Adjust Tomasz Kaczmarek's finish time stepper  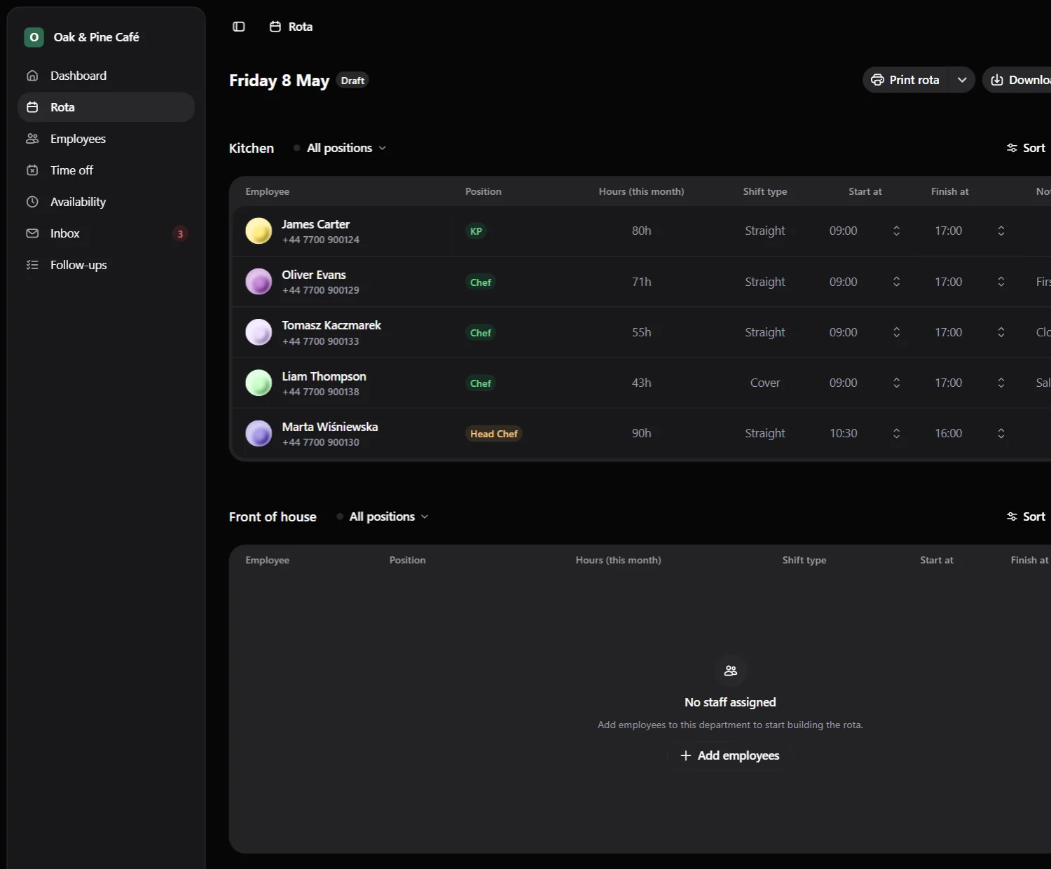coord(1001,332)
